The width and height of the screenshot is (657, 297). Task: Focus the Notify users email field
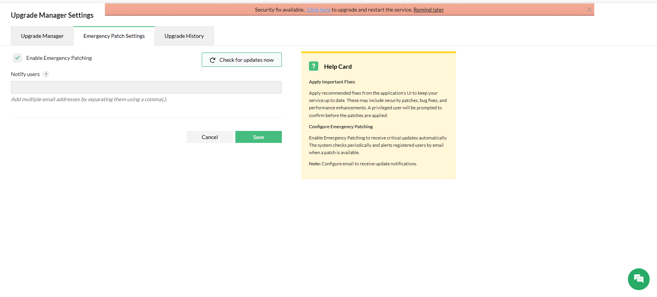click(146, 87)
